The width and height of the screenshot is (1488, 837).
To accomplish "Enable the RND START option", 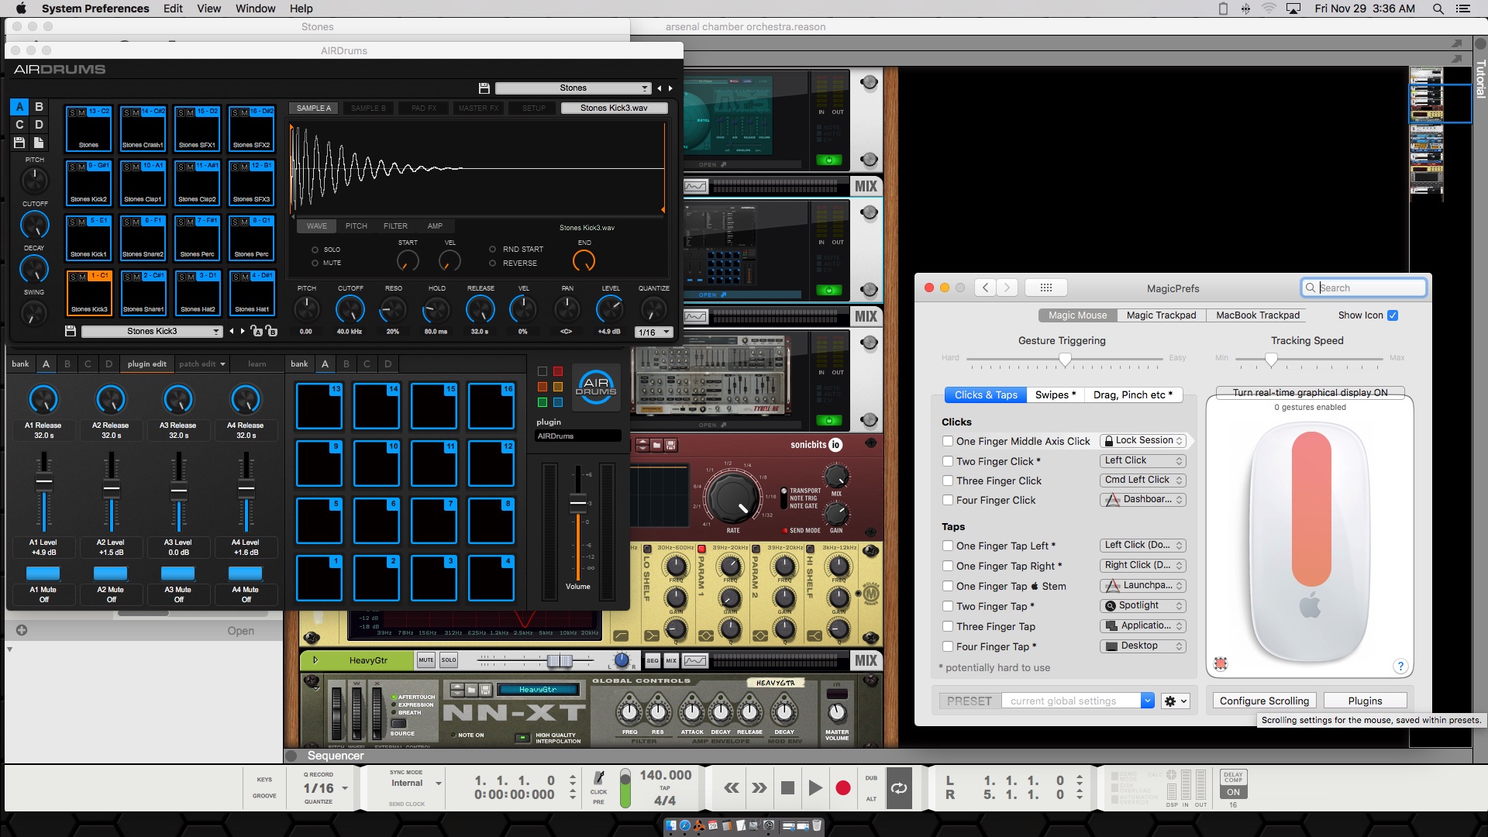I will [x=492, y=250].
